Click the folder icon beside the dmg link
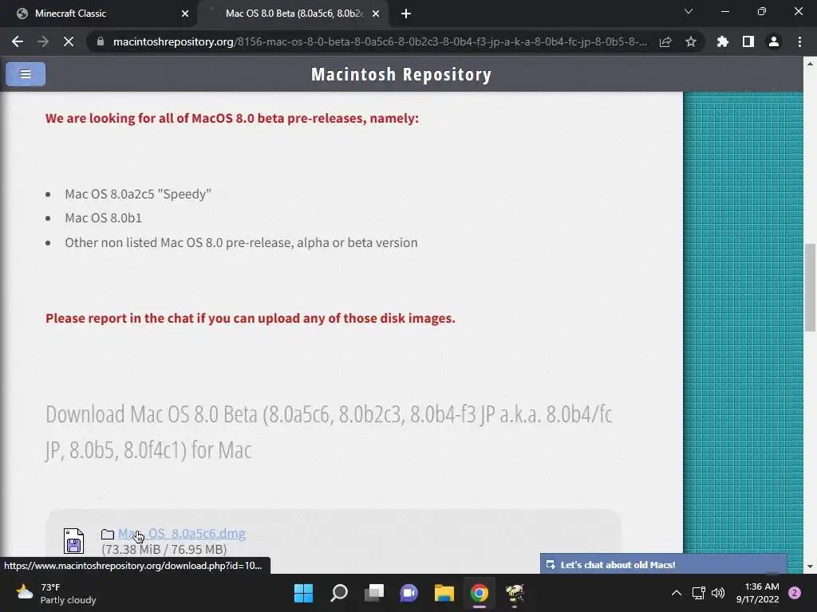This screenshot has height=612, width=817. click(108, 534)
